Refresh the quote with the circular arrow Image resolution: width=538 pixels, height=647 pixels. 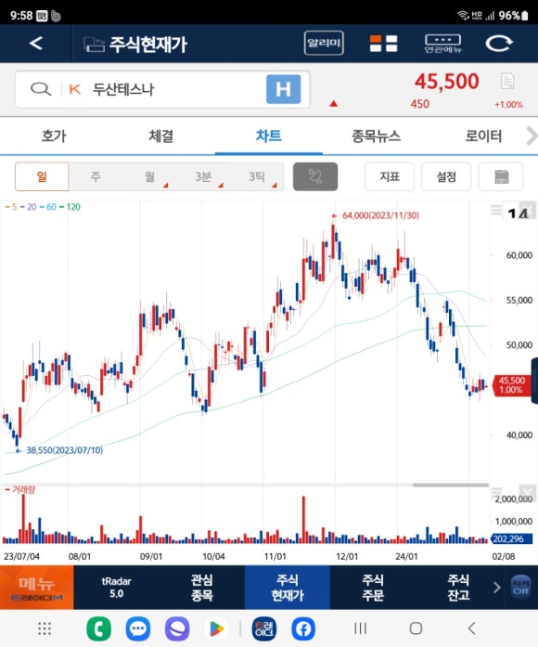coord(499,44)
